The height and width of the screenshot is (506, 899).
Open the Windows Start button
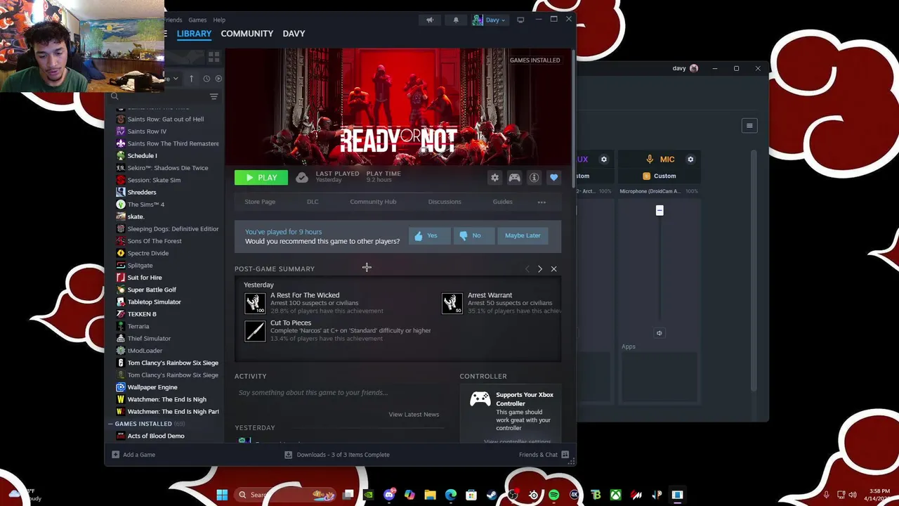pyautogui.click(x=222, y=495)
